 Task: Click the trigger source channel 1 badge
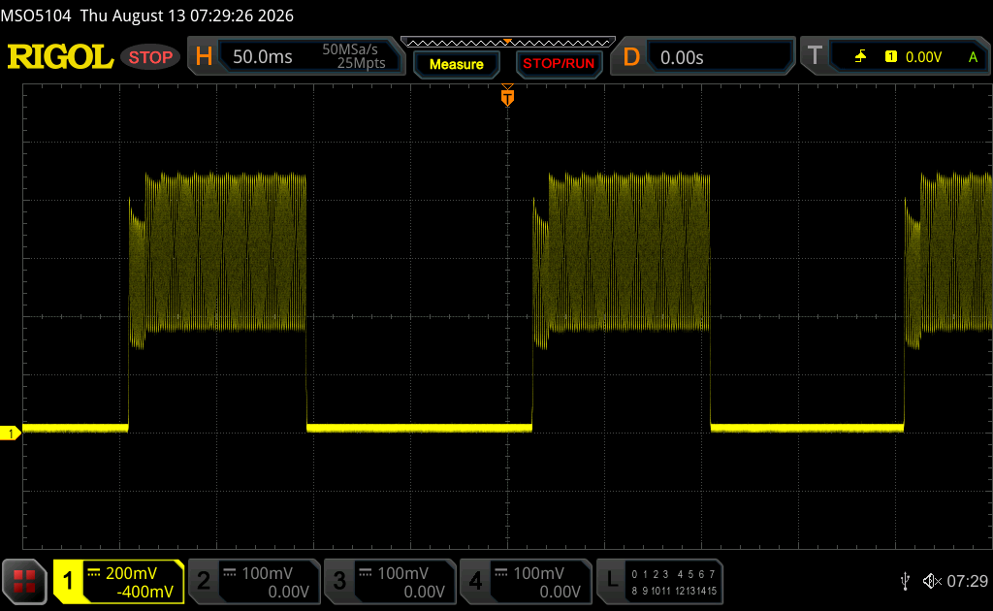tap(891, 57)
